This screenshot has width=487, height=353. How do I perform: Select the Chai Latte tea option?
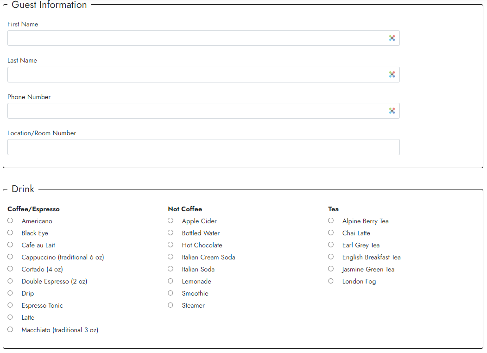pos(331,233)
